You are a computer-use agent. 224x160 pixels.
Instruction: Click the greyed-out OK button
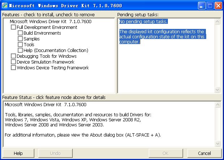coord(166,153)
